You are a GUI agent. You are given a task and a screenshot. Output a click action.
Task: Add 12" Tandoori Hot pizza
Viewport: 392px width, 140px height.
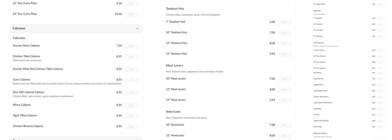284,43
